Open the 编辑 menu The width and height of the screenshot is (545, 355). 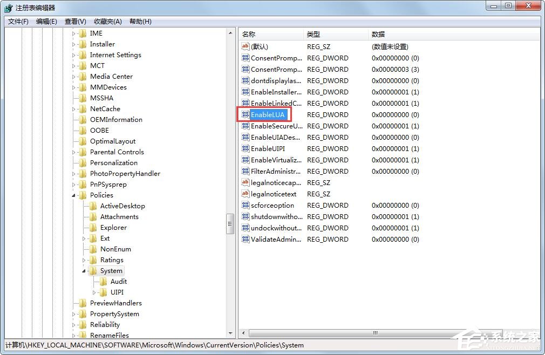[46, 21]
